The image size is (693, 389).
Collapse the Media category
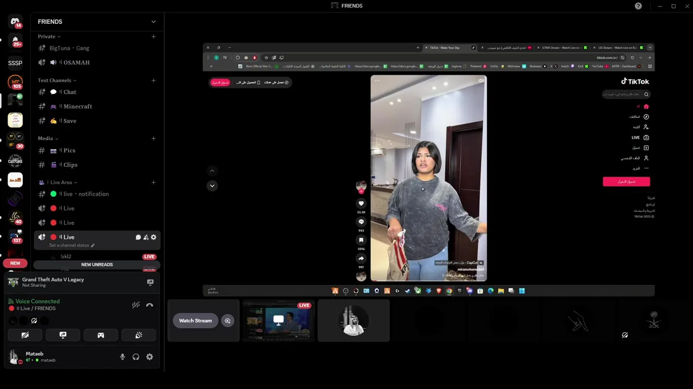[48, 138]
